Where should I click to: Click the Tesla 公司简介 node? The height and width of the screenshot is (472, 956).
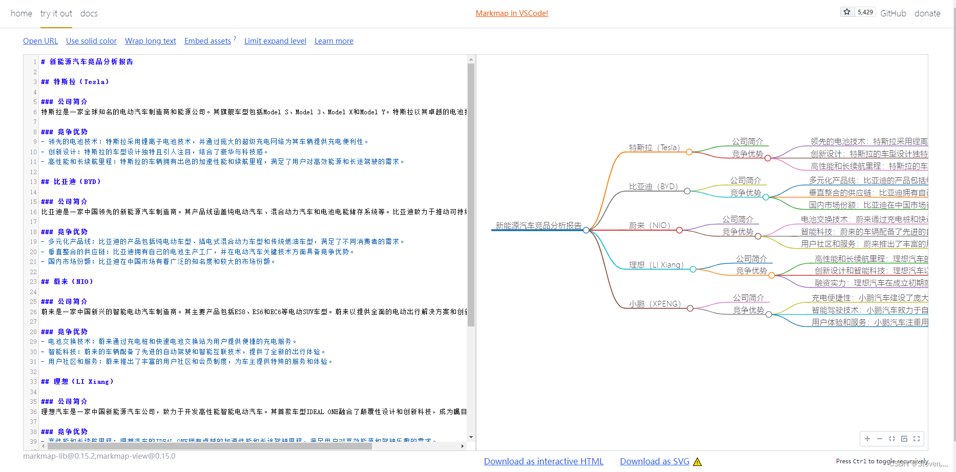[747, 141]
